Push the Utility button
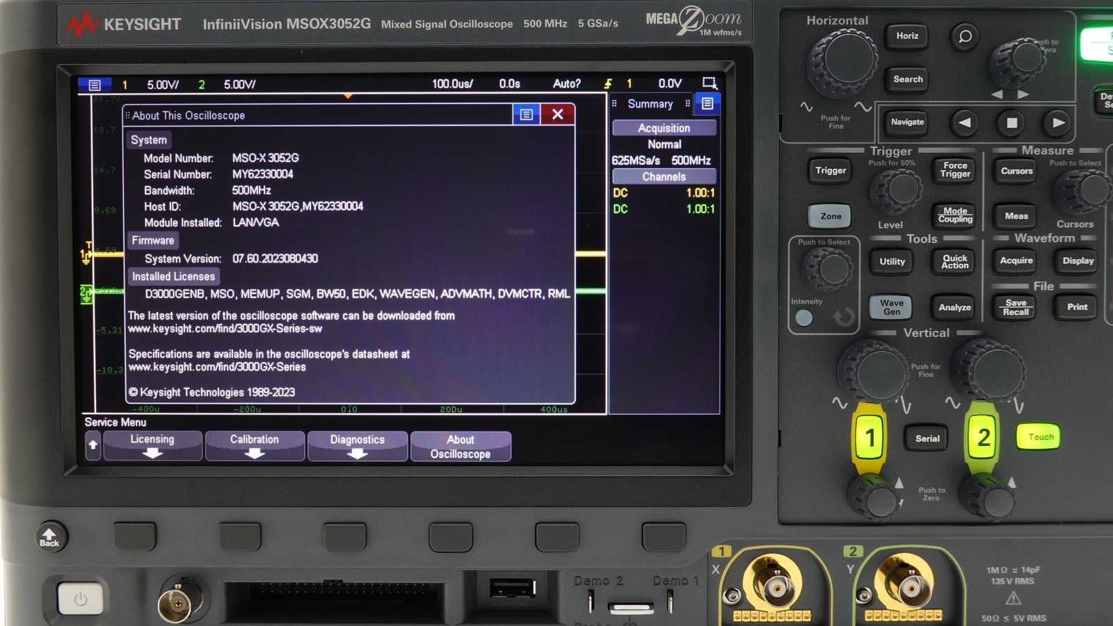The width and height of the screenshot is (1113, 626). 892,262
